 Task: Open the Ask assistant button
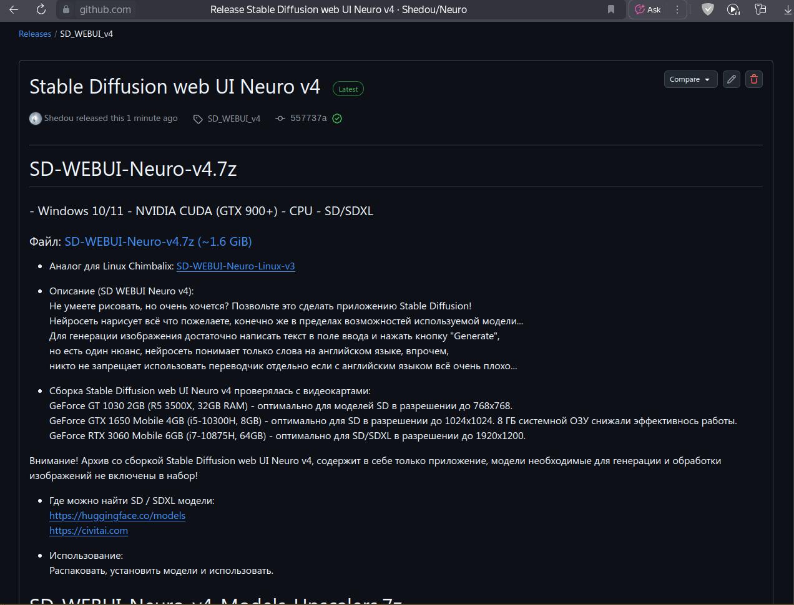pyautogui.click(x=648, y=9)
